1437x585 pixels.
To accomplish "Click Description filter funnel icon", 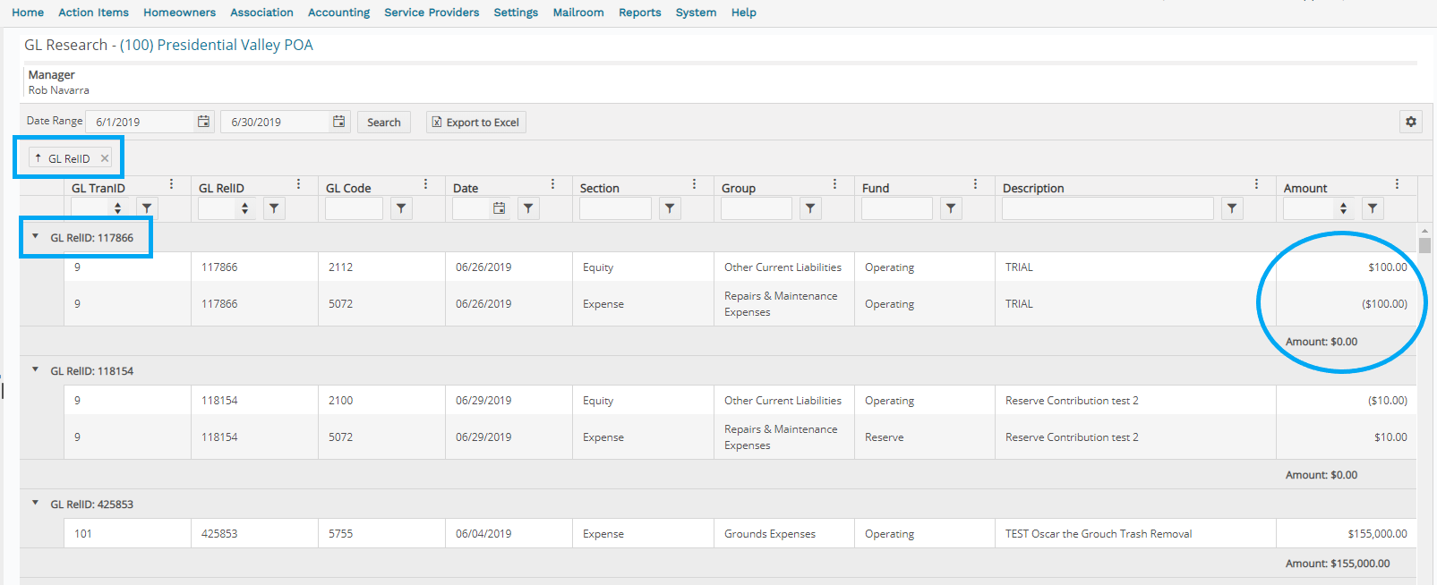I will [1232, 208].
